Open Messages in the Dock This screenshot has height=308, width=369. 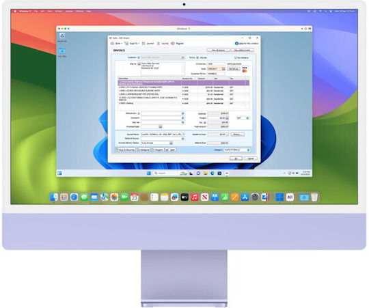[84, 197]
